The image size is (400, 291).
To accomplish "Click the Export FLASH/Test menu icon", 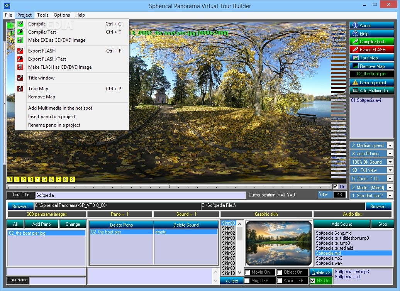I will point(20,59).
